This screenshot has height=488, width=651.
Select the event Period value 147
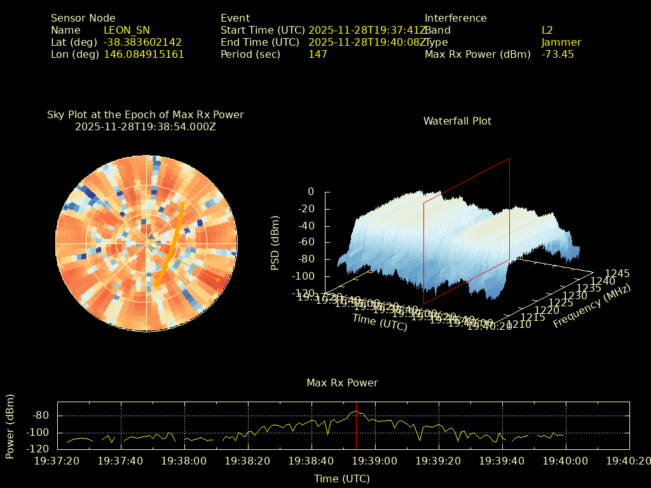[317, 55]
